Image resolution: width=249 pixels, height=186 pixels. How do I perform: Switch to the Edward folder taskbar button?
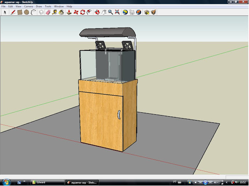(47, 183)
